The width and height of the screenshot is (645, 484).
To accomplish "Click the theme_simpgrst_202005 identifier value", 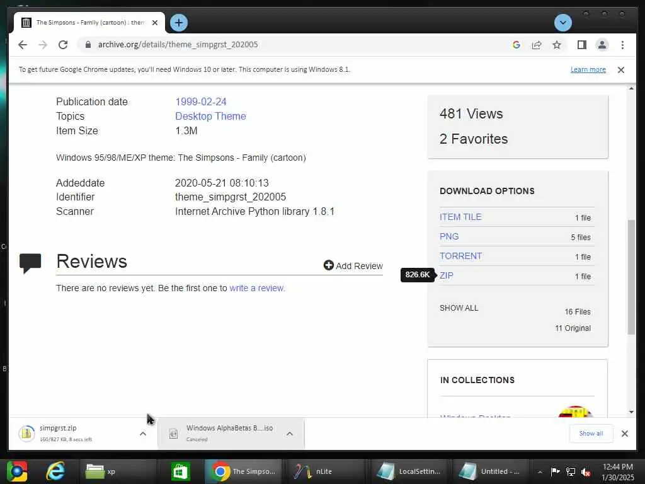I will pyautogui.click(x=231, y=197).
